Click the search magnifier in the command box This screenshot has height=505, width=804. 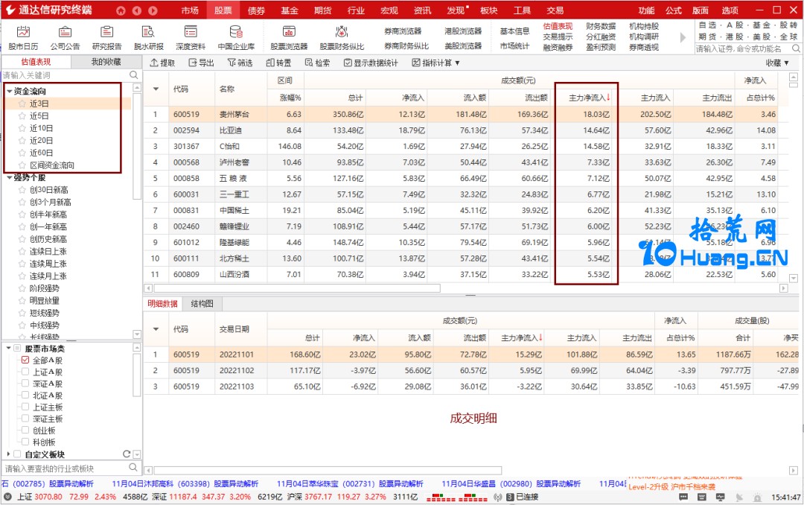point(796,48)
